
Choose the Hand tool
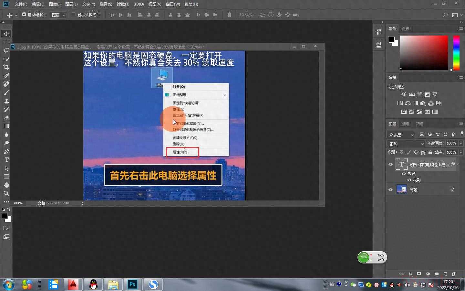click(6, 185)
